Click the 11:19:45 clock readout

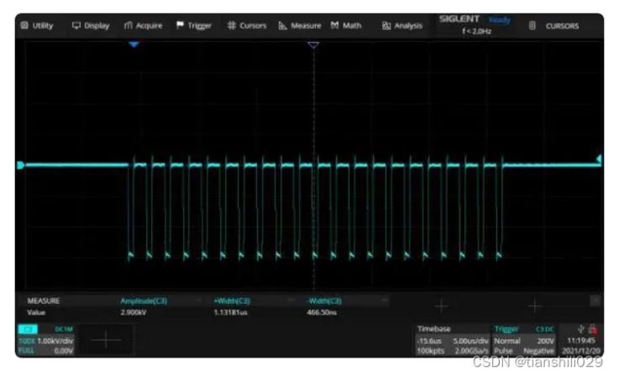click(x=581, y=341)
